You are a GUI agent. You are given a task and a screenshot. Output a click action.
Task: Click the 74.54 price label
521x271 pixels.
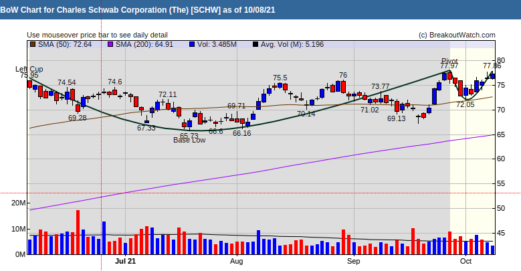pyautogui.click(x=67, y=82)
